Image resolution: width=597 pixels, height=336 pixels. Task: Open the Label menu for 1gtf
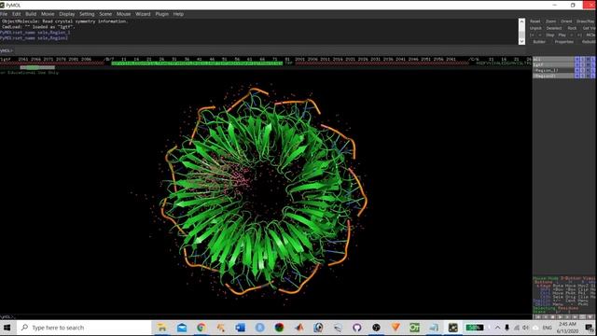(593, 64)
